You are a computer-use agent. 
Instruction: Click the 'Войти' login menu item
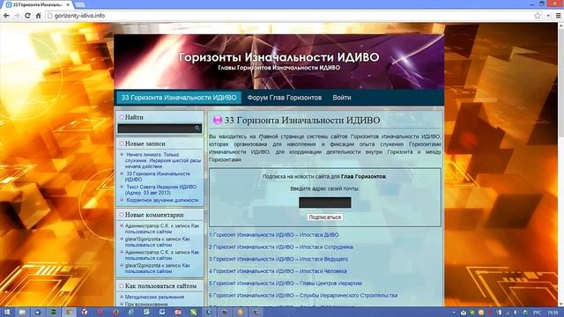click(x=342, y=98)
